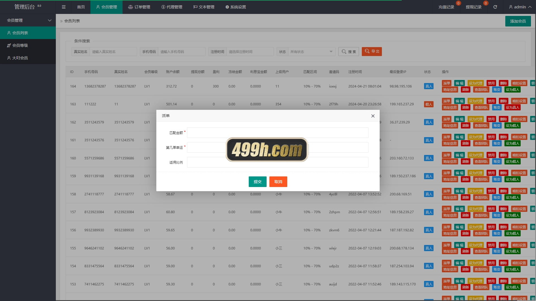Click 地址信息 for member 164
The height and width of the screenshot is (301, 536).
point(450,89)
